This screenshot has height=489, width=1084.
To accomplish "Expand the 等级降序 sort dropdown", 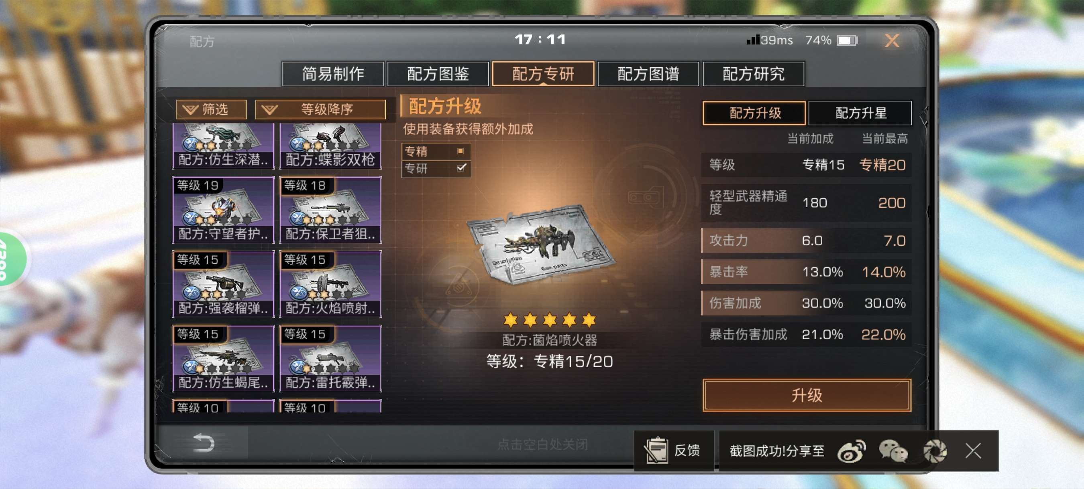I will 320,109.
